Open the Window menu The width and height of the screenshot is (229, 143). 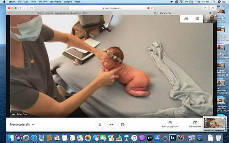coord(68,2)
